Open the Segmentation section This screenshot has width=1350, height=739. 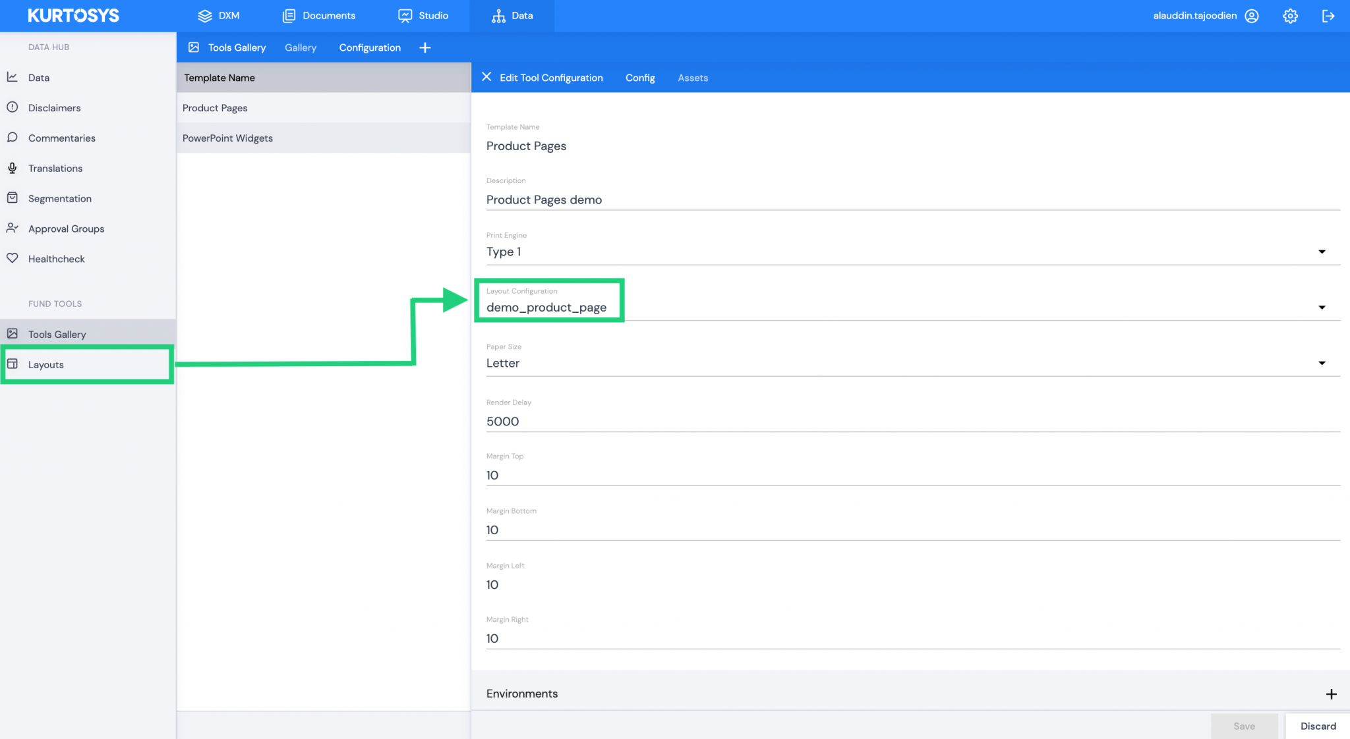pos(59,198)
